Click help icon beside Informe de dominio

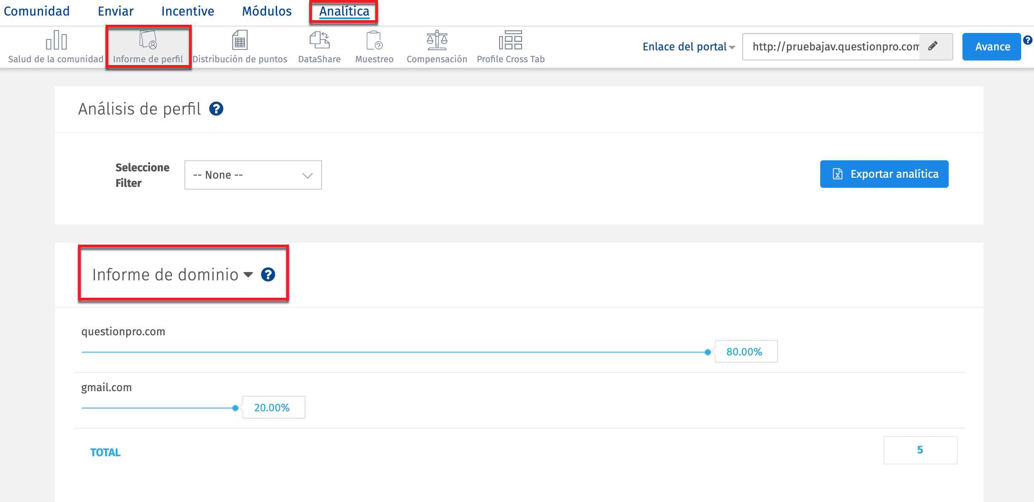[x=268, y=275]
